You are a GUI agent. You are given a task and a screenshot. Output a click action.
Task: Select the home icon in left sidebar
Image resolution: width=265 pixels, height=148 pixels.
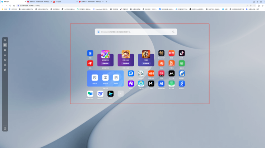point(5,45)
